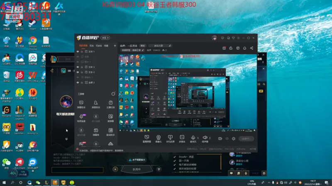This screenshot has width=332, height=186.
Task: Open WeChat from the taskbar
Action: click(x=38, y=183)
